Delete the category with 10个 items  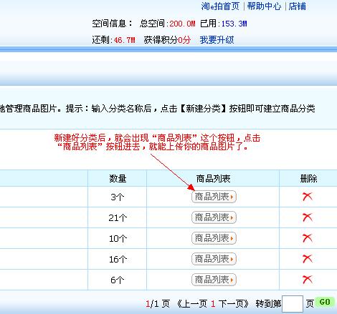[308, 238]
